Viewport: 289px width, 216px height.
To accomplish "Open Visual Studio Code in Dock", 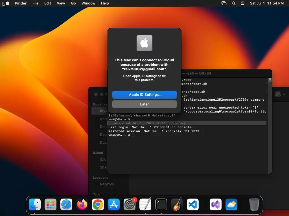I will click(x=192, y=204).
